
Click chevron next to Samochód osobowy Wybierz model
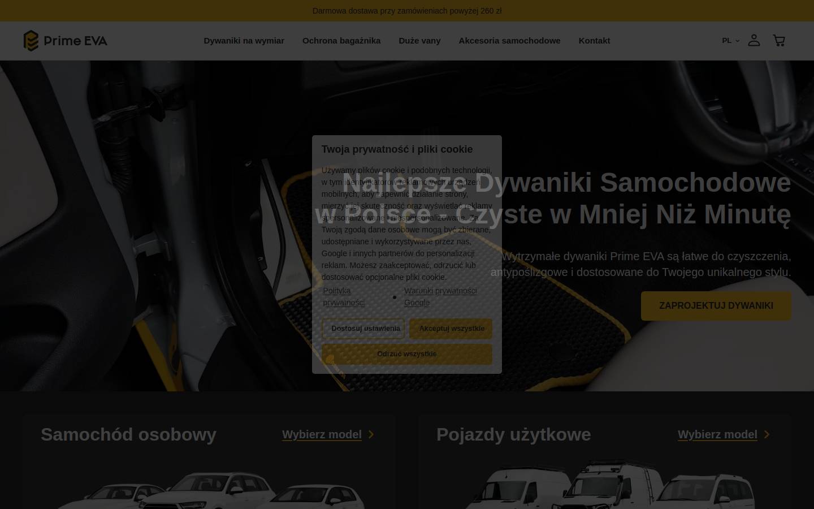pyautogui.click(x=371, y=434)
